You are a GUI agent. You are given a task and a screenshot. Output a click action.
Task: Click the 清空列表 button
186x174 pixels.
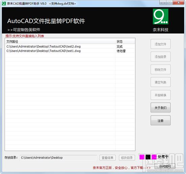pos(160,82)
